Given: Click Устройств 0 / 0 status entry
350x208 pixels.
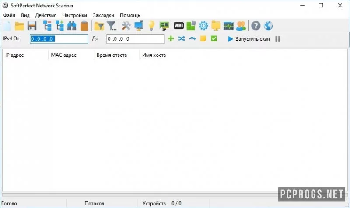Looking at the screenshot, I should (x=162, y=203).
